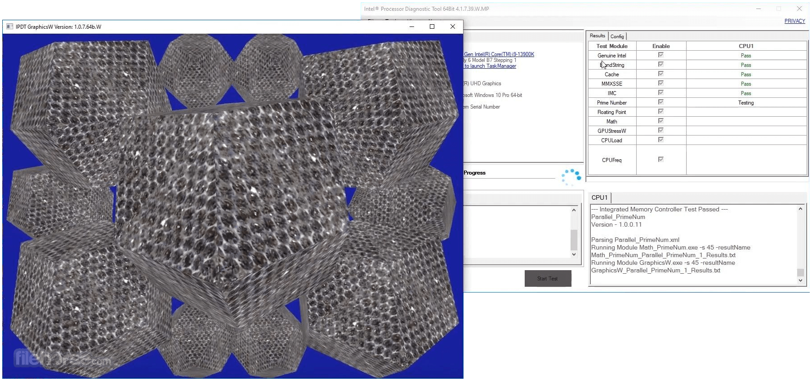Disable the Floating Point test checkbox
The width and height of the screenshot is (812, 381).
661,111
